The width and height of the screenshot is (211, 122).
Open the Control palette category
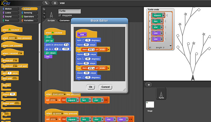30,9
